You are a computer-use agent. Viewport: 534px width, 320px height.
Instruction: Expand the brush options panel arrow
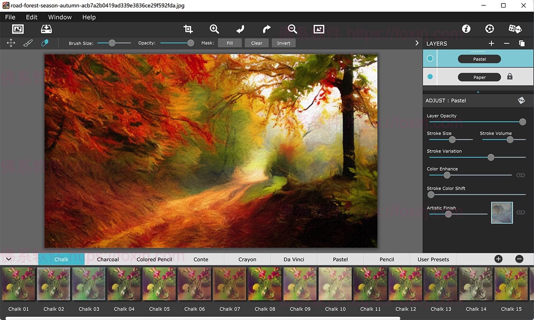(x=417, y=43)
